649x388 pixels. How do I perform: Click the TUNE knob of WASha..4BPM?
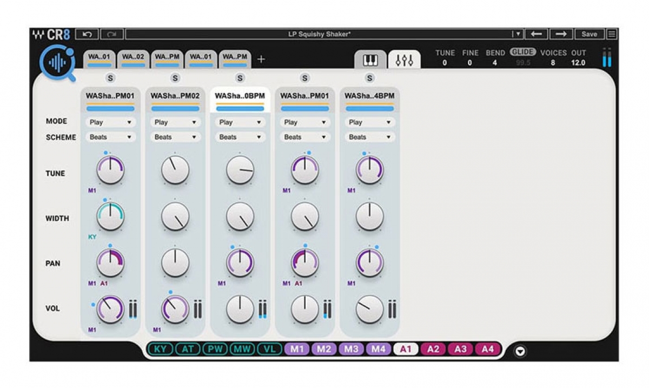click(x=370, y=170)
